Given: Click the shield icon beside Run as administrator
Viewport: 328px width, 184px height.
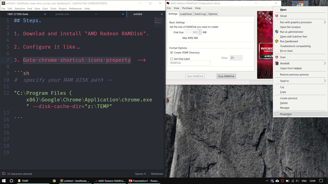Looking at the screenshot, I should click(x=276, y=32).
